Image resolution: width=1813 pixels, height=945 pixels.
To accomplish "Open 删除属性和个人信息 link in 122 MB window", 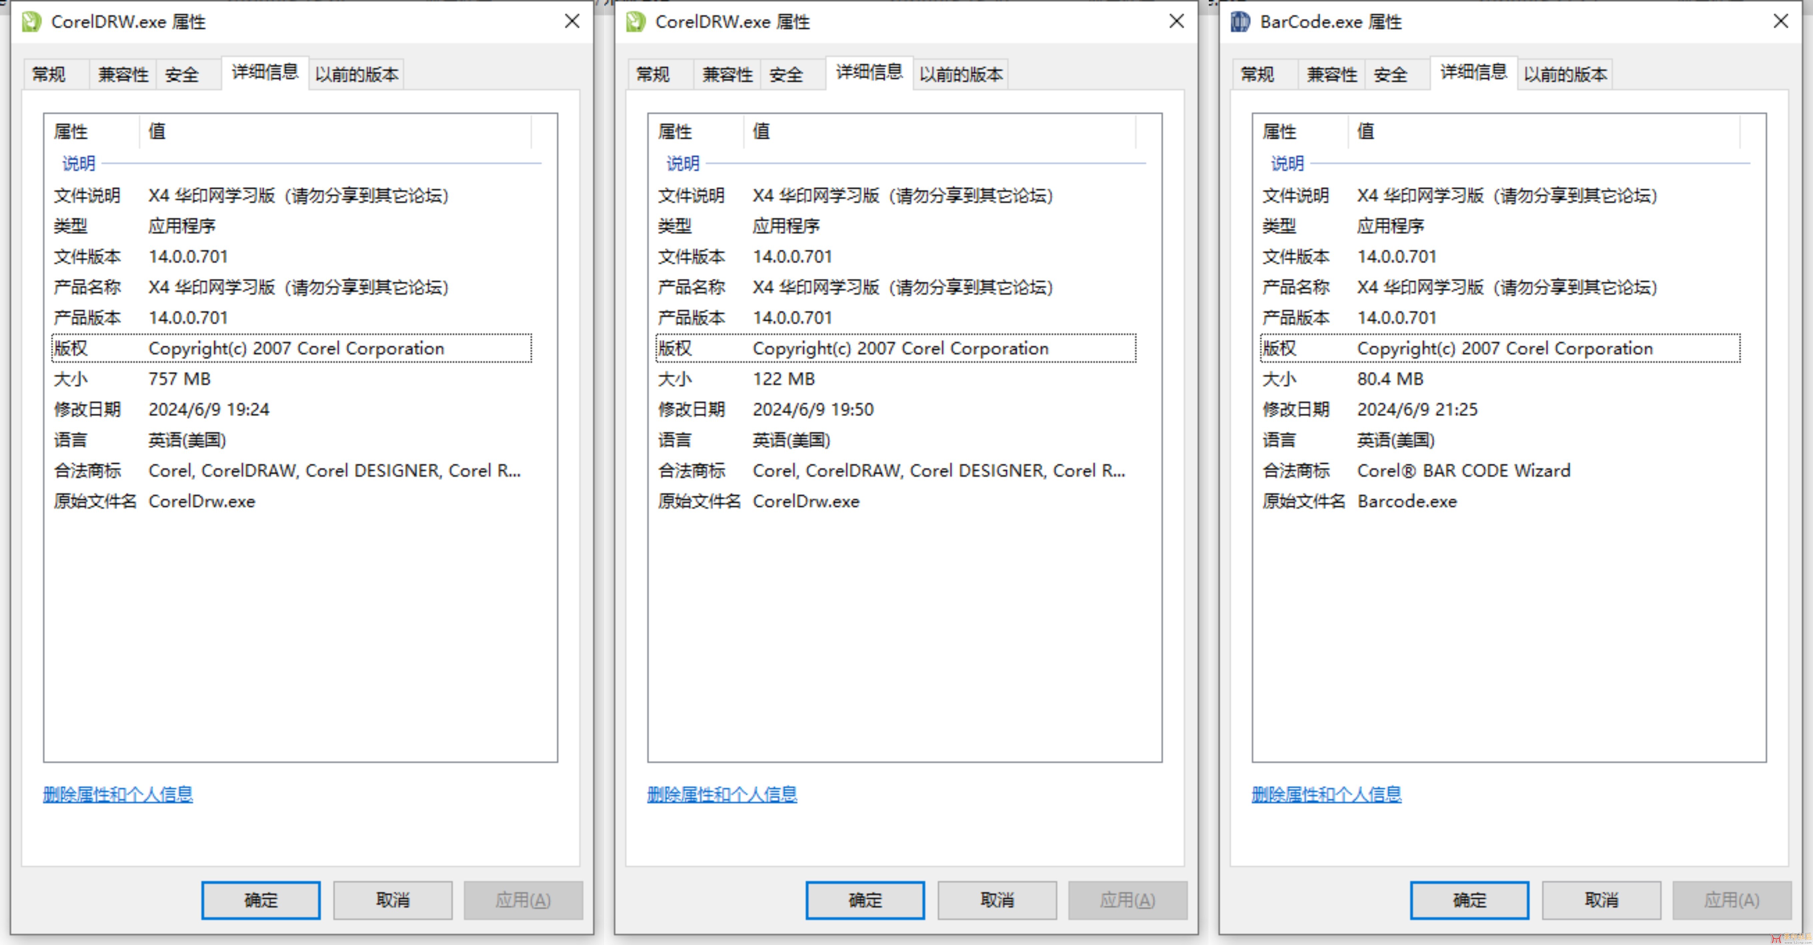I will pos(722,794).
